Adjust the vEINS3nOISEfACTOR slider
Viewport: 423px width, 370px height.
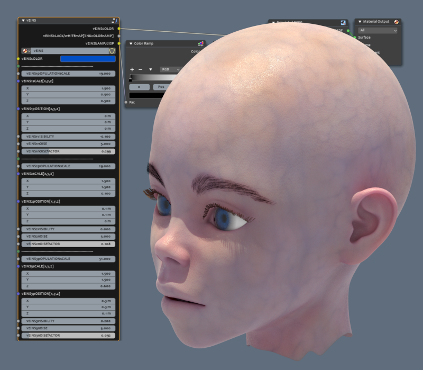[x=68, y=336]
